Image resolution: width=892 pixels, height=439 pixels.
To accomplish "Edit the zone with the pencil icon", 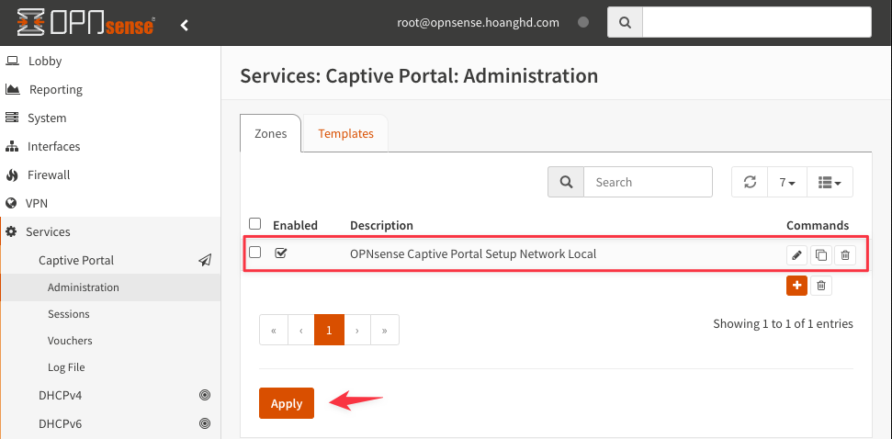I will [797, 255].
